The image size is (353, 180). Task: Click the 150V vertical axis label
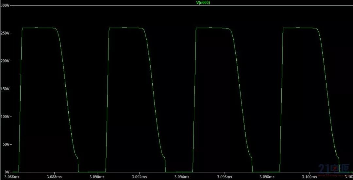[5, 89]
